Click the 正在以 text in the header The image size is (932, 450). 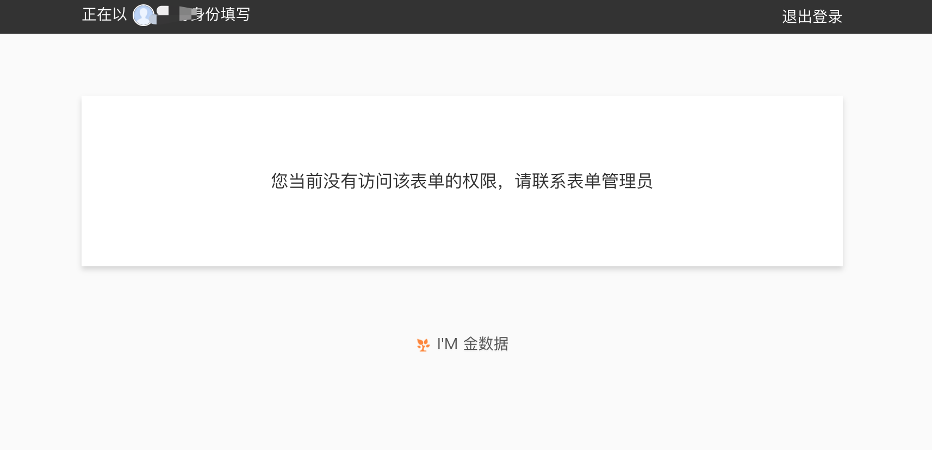tap(104, 15)
